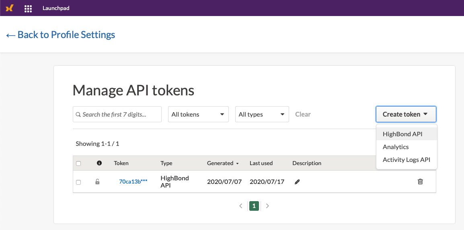The height and width of the screenshot is (230, 464).
Task: Toggle the select-all tokens checkbox
Action: click(78, 163)
